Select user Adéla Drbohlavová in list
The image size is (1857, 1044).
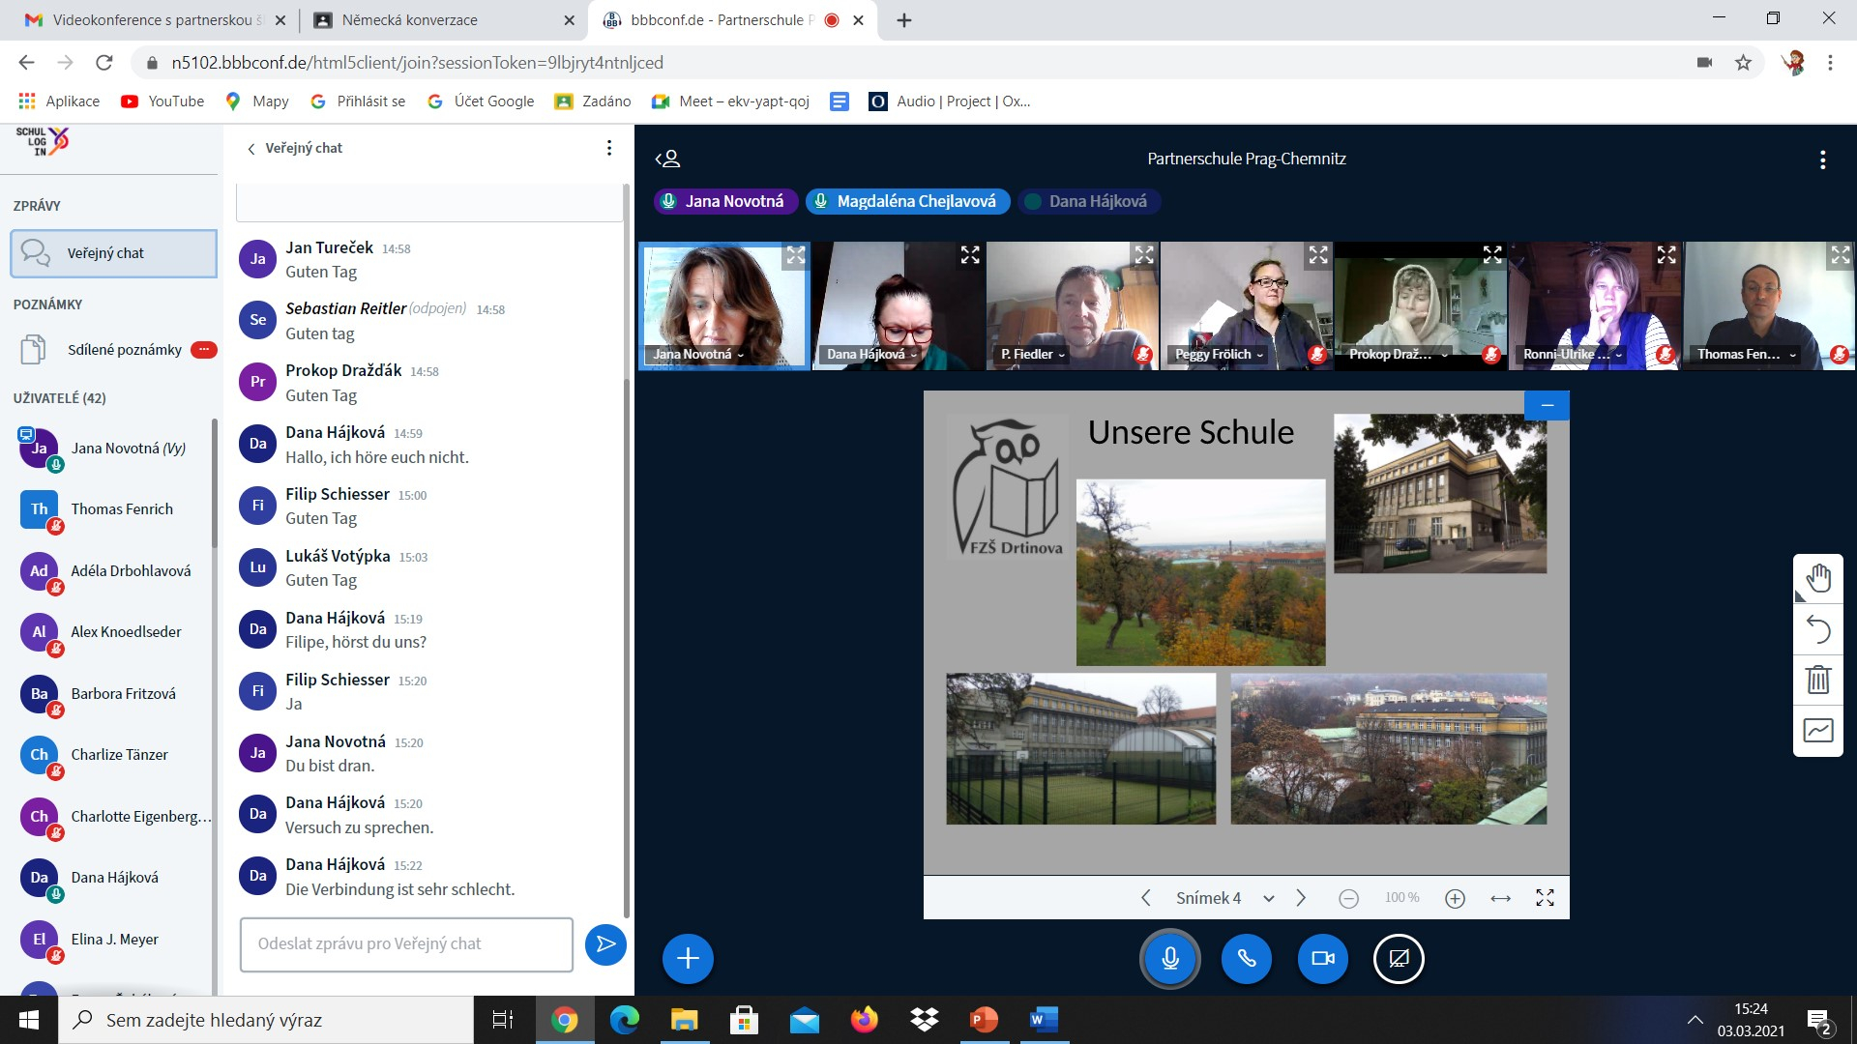(x=113, y=572)
